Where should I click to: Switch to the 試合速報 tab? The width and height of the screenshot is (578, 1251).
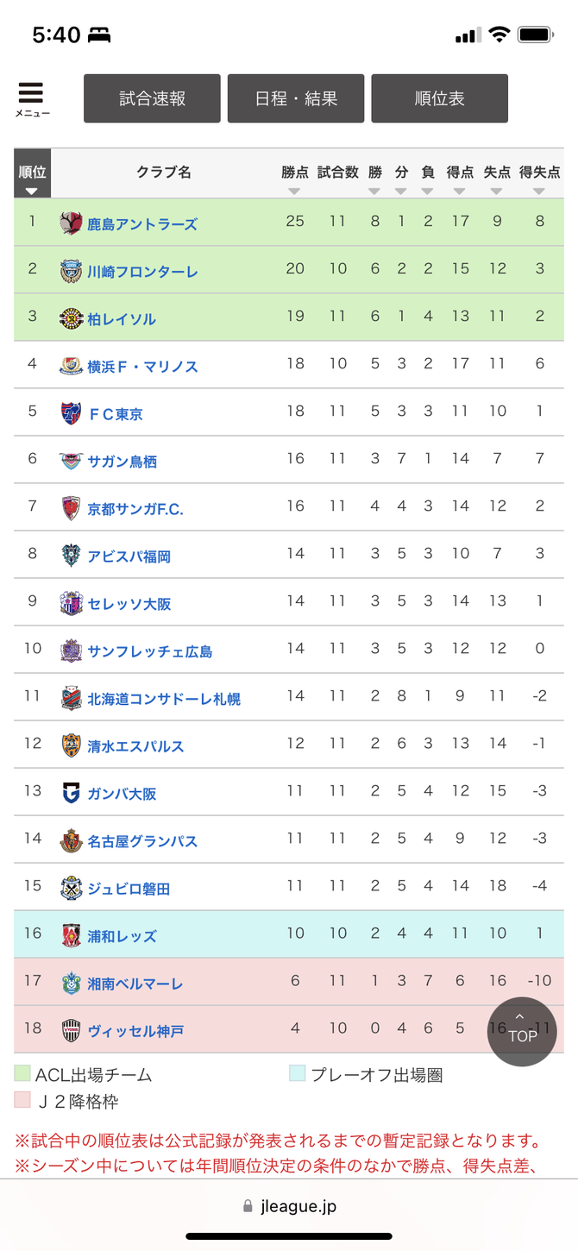pyautogui.click(x=152, y=98)
